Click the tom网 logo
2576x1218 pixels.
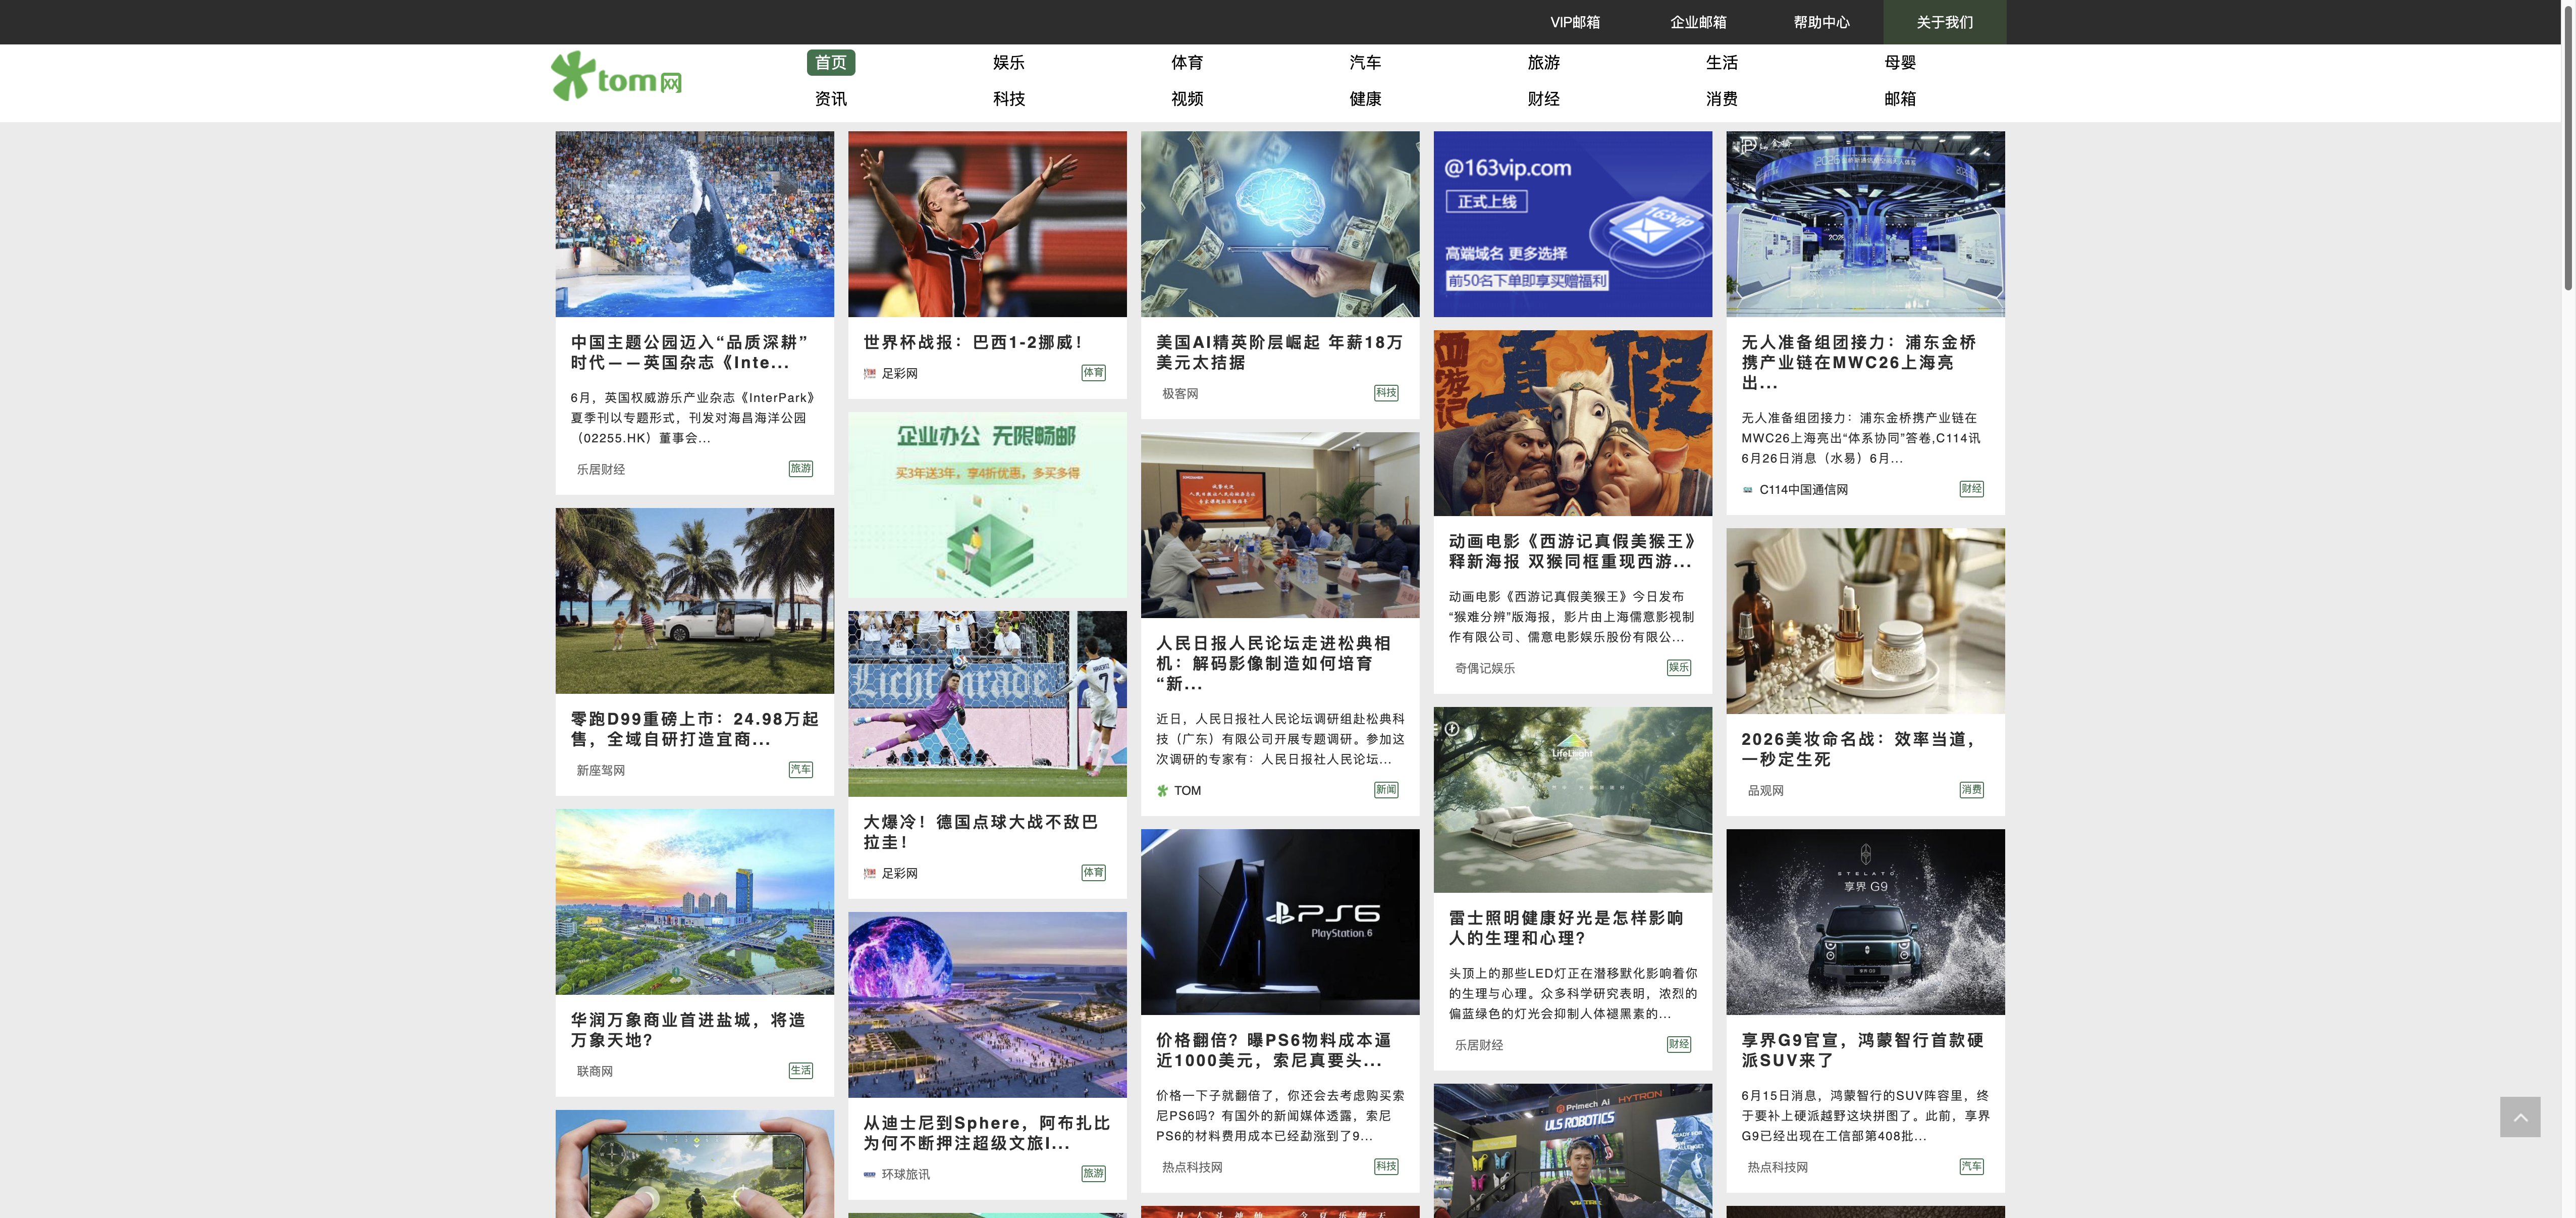point(616,77)
